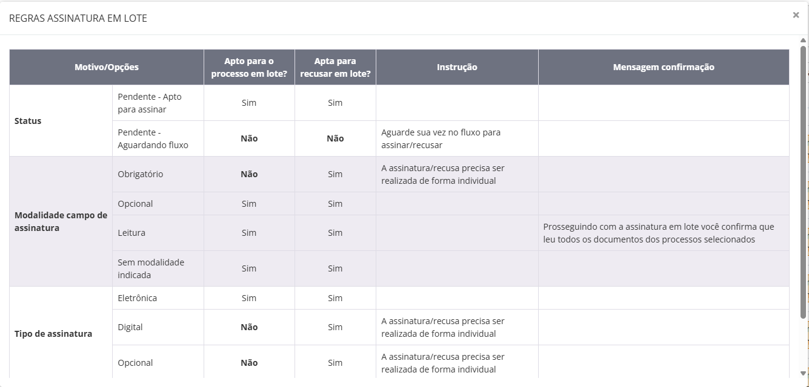Click the Apta para recusar em lote header

pos(335,67)
